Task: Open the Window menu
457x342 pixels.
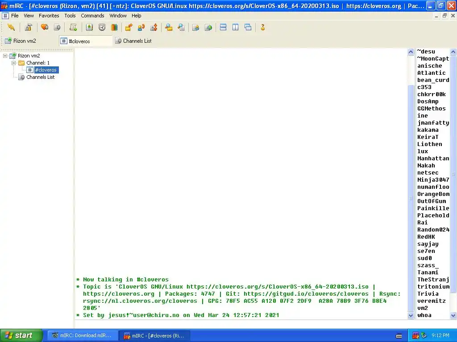Action: click(x=118, y=16)
